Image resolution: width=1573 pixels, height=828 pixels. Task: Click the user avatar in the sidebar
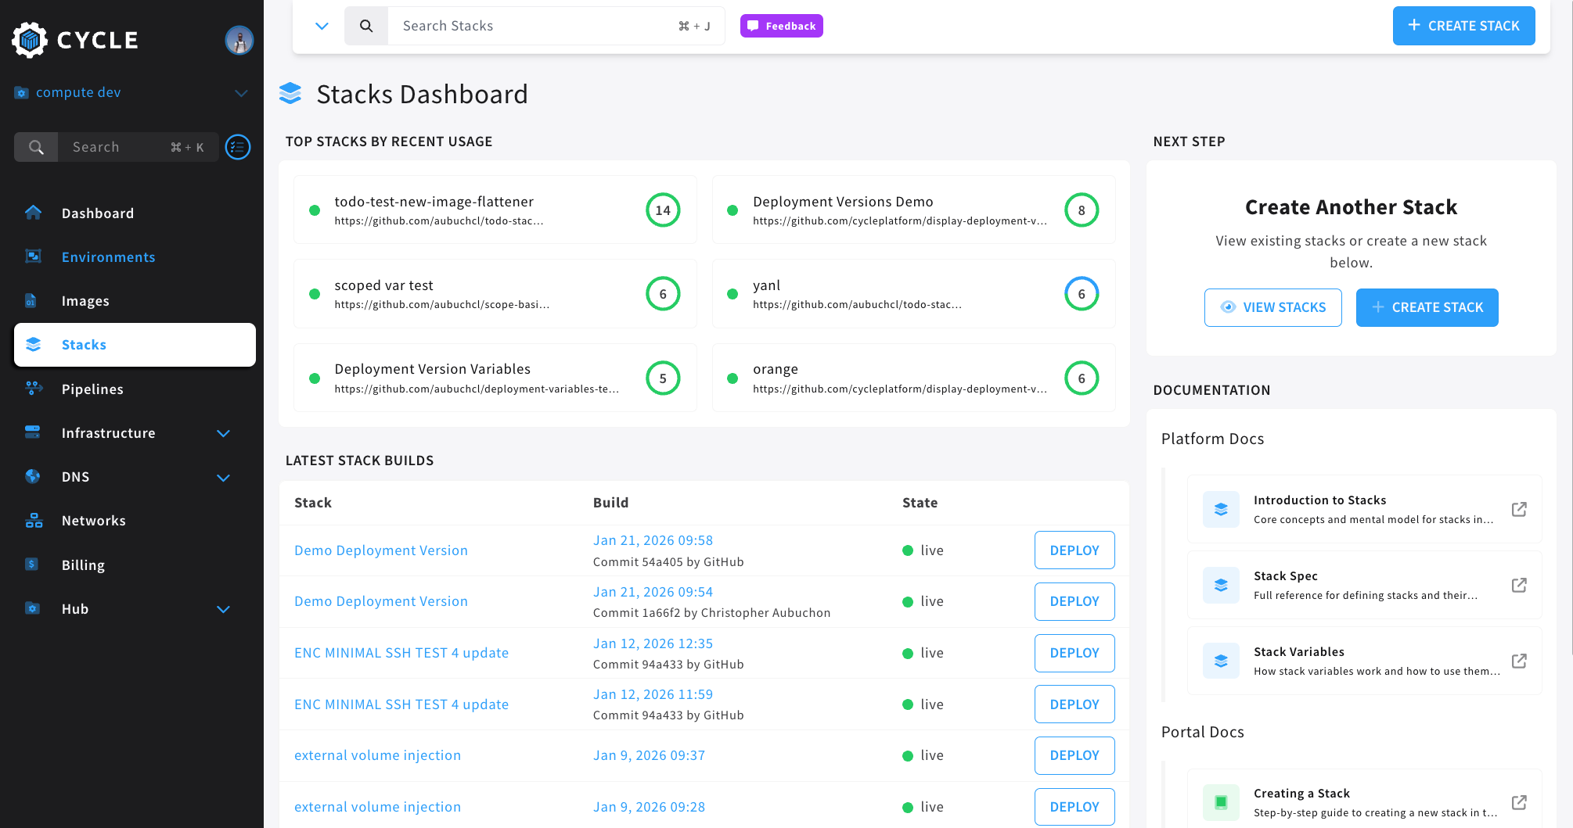(x=239, y=40)
